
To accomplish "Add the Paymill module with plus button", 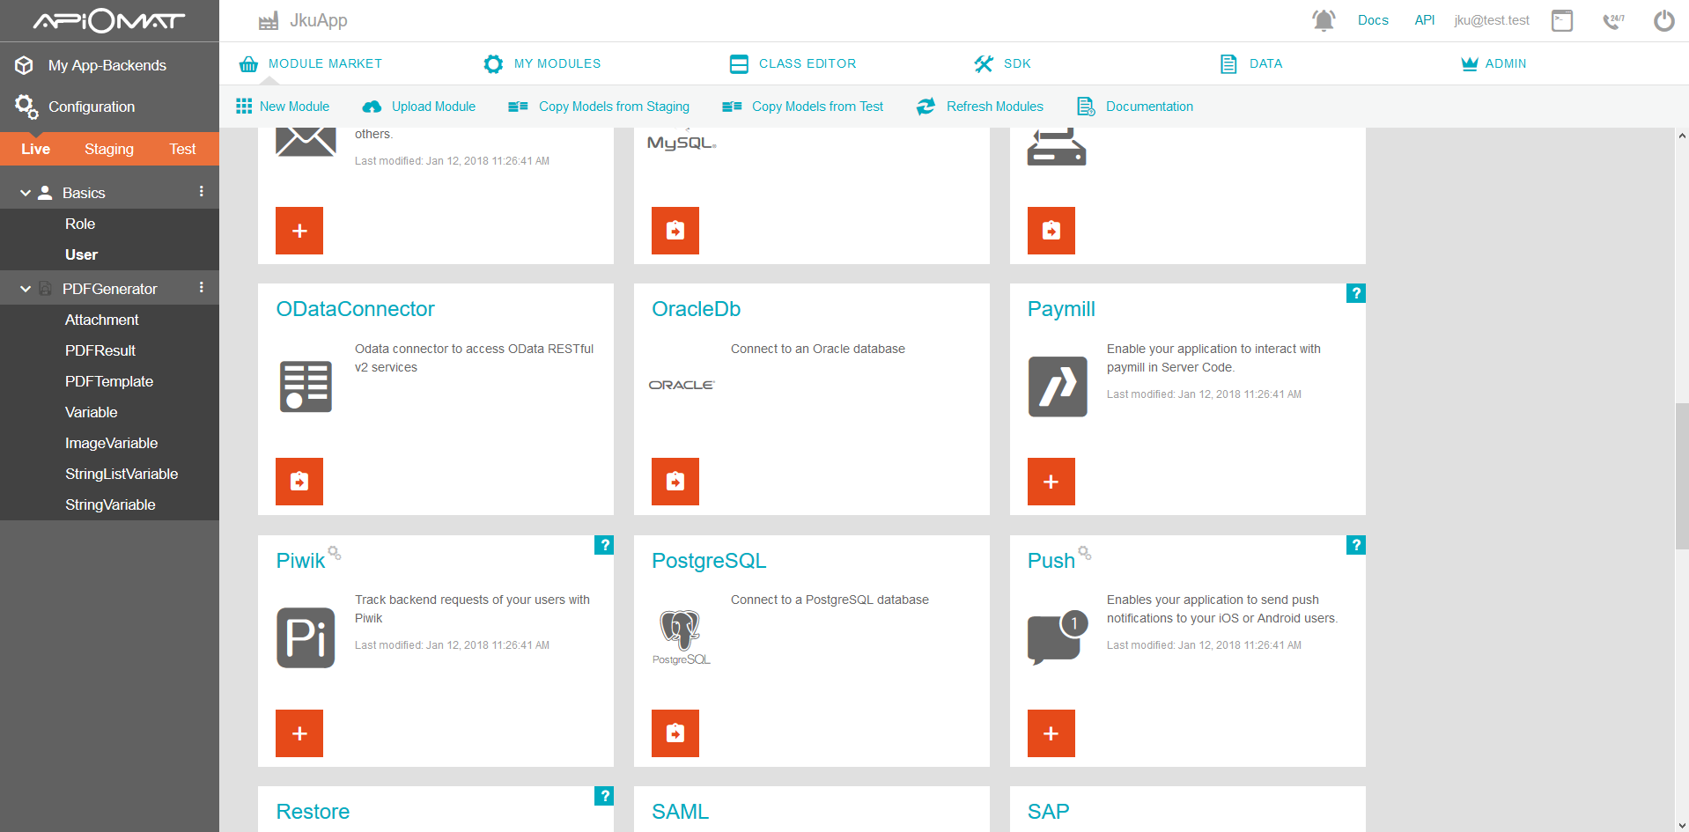I will coord(1051,482).
